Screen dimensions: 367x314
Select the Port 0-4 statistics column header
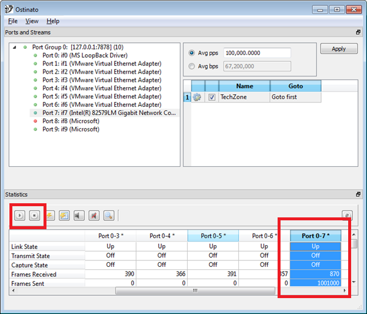click(162, 236)
